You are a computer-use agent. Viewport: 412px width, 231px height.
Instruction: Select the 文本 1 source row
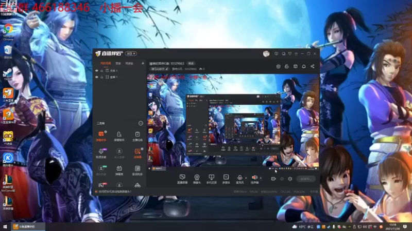click(119, 71)
